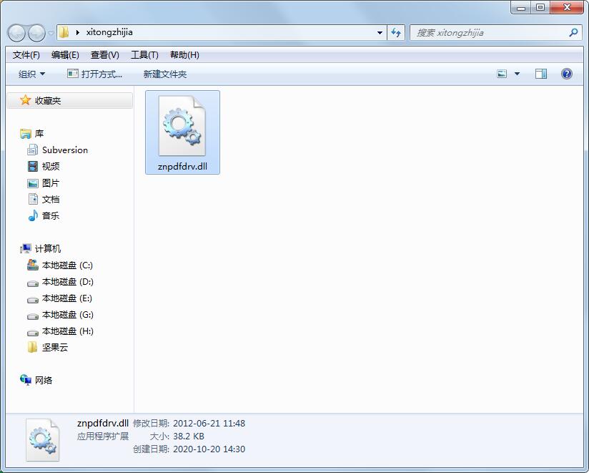This screenshot has height=473, width=589.
Task: Open the znpdfdrv.dll file
Action: pyautogui.click(x=181, y=127)
